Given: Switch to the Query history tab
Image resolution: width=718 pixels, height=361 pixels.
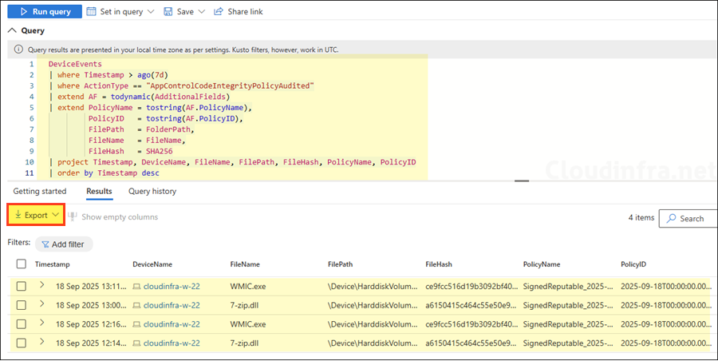Looking at the screenshot, I should 152,192.
